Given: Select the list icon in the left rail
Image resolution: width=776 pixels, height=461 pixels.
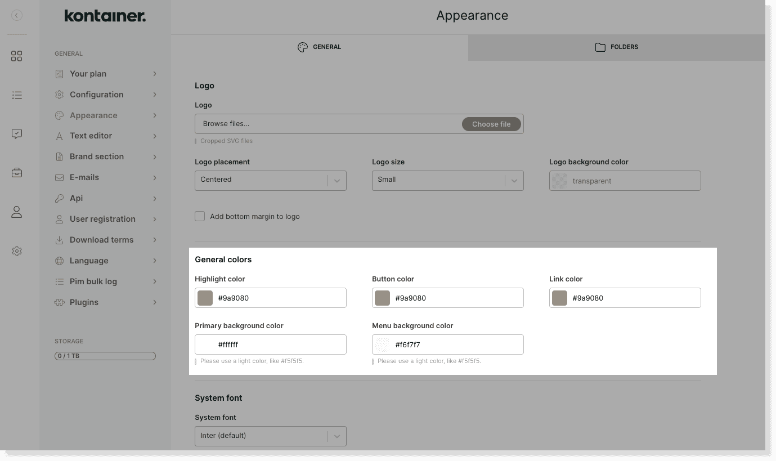Looking at the screenshot, I should click(17, 95).
